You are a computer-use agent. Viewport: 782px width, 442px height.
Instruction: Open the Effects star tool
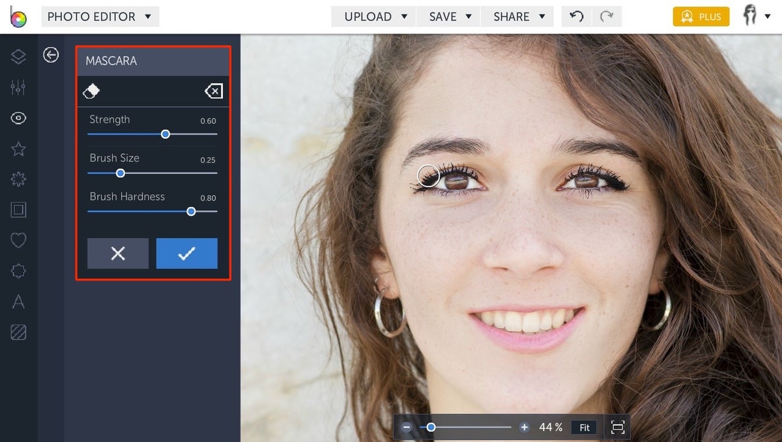[x=18, y=149]
